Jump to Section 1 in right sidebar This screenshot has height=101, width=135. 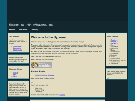click(114, 40)
